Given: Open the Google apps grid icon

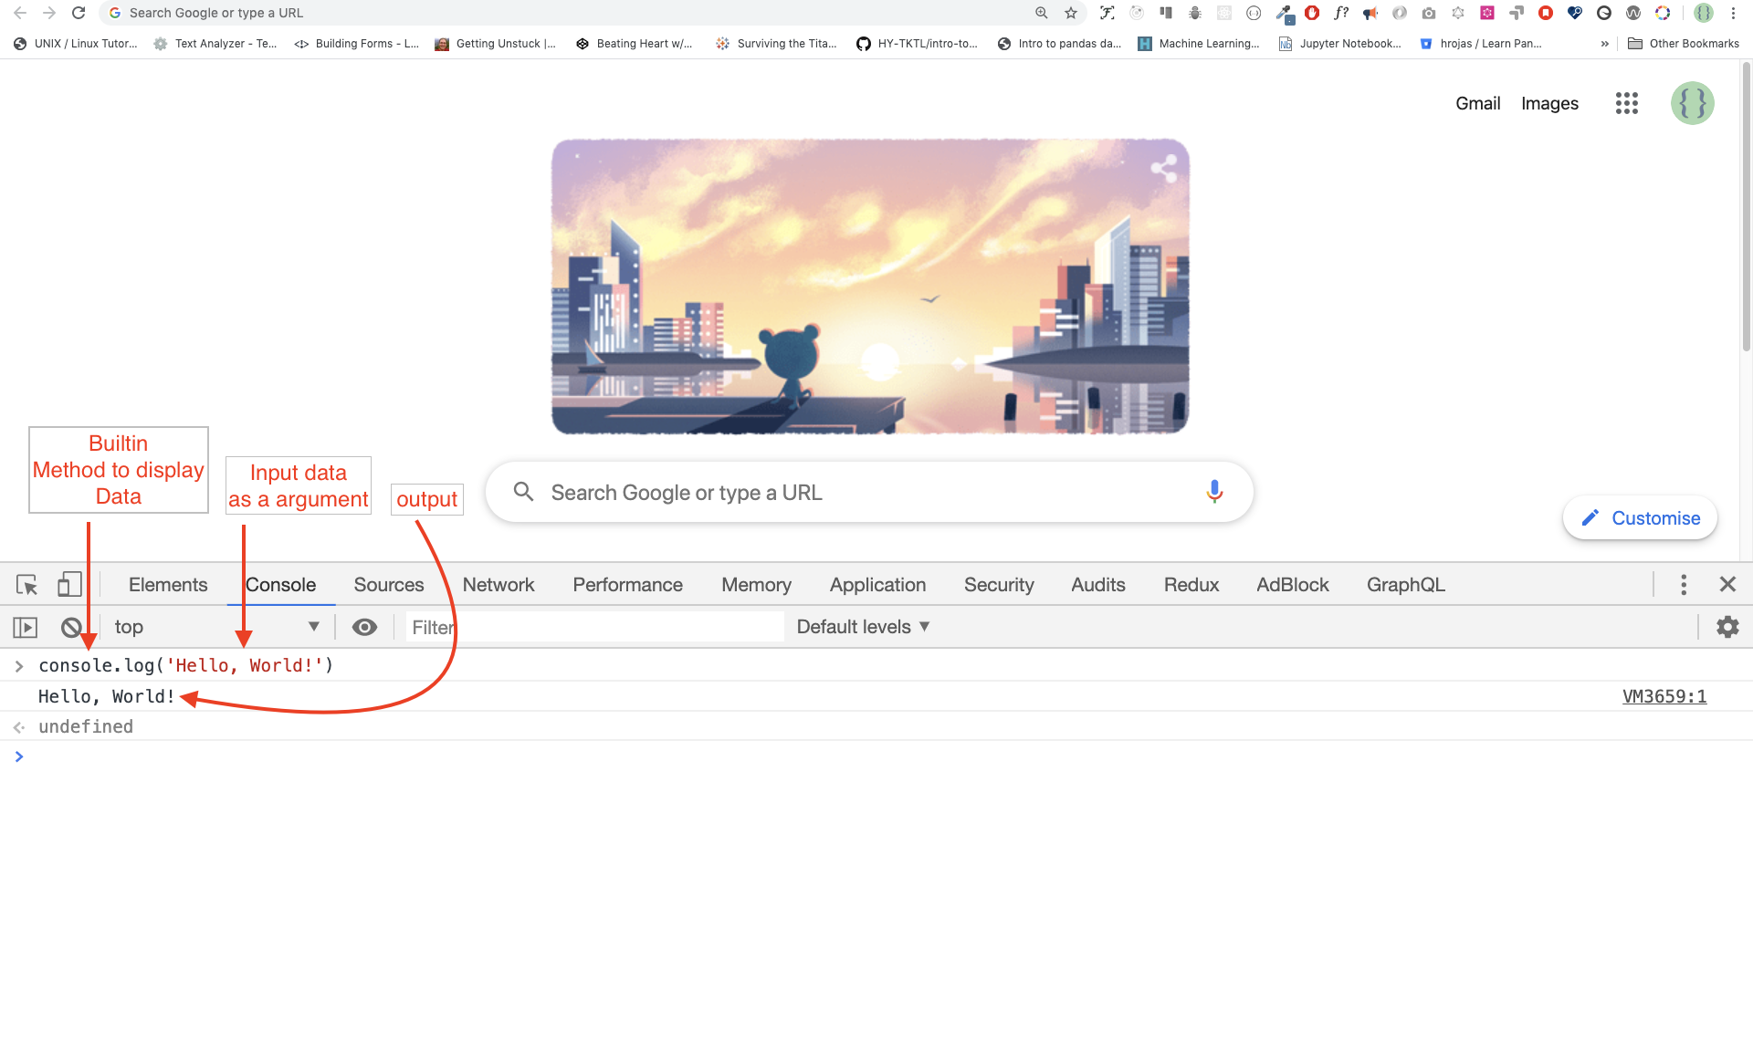Looking at the screenshot, I should coord(1626,103).
